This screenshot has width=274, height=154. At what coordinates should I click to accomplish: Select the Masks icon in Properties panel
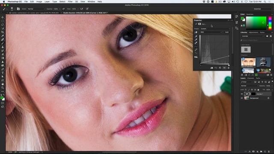(x=200, y=24)
